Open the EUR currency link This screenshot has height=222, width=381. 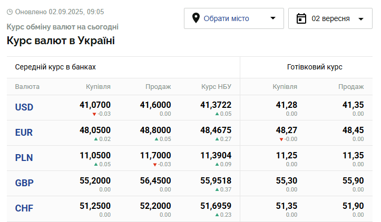coord(24,133)
